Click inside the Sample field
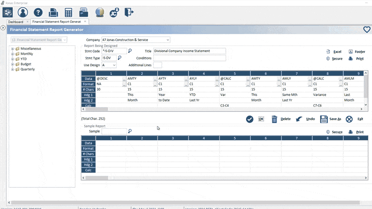 [x=114, y=131]
